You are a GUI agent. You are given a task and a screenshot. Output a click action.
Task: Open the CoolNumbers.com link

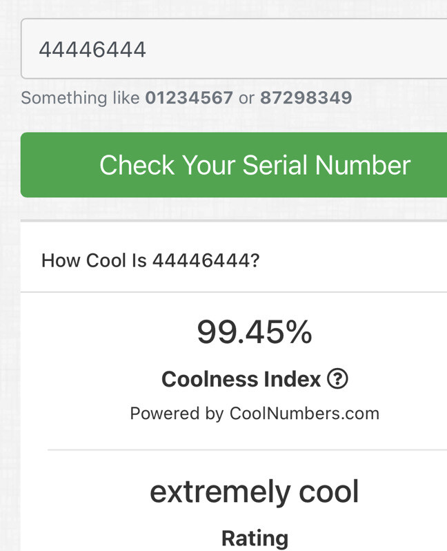pos(304,414)
